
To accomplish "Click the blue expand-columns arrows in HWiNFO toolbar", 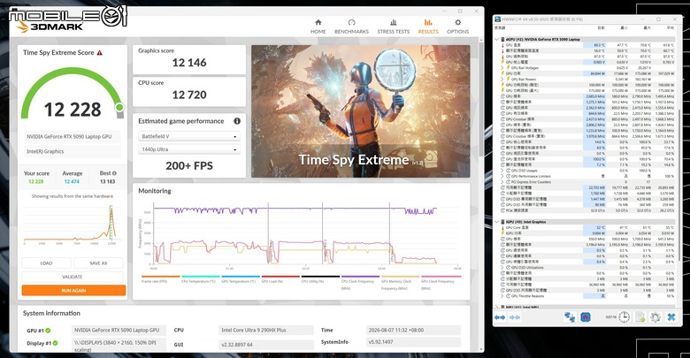I will pyautogui.click(x=500, y=317).
